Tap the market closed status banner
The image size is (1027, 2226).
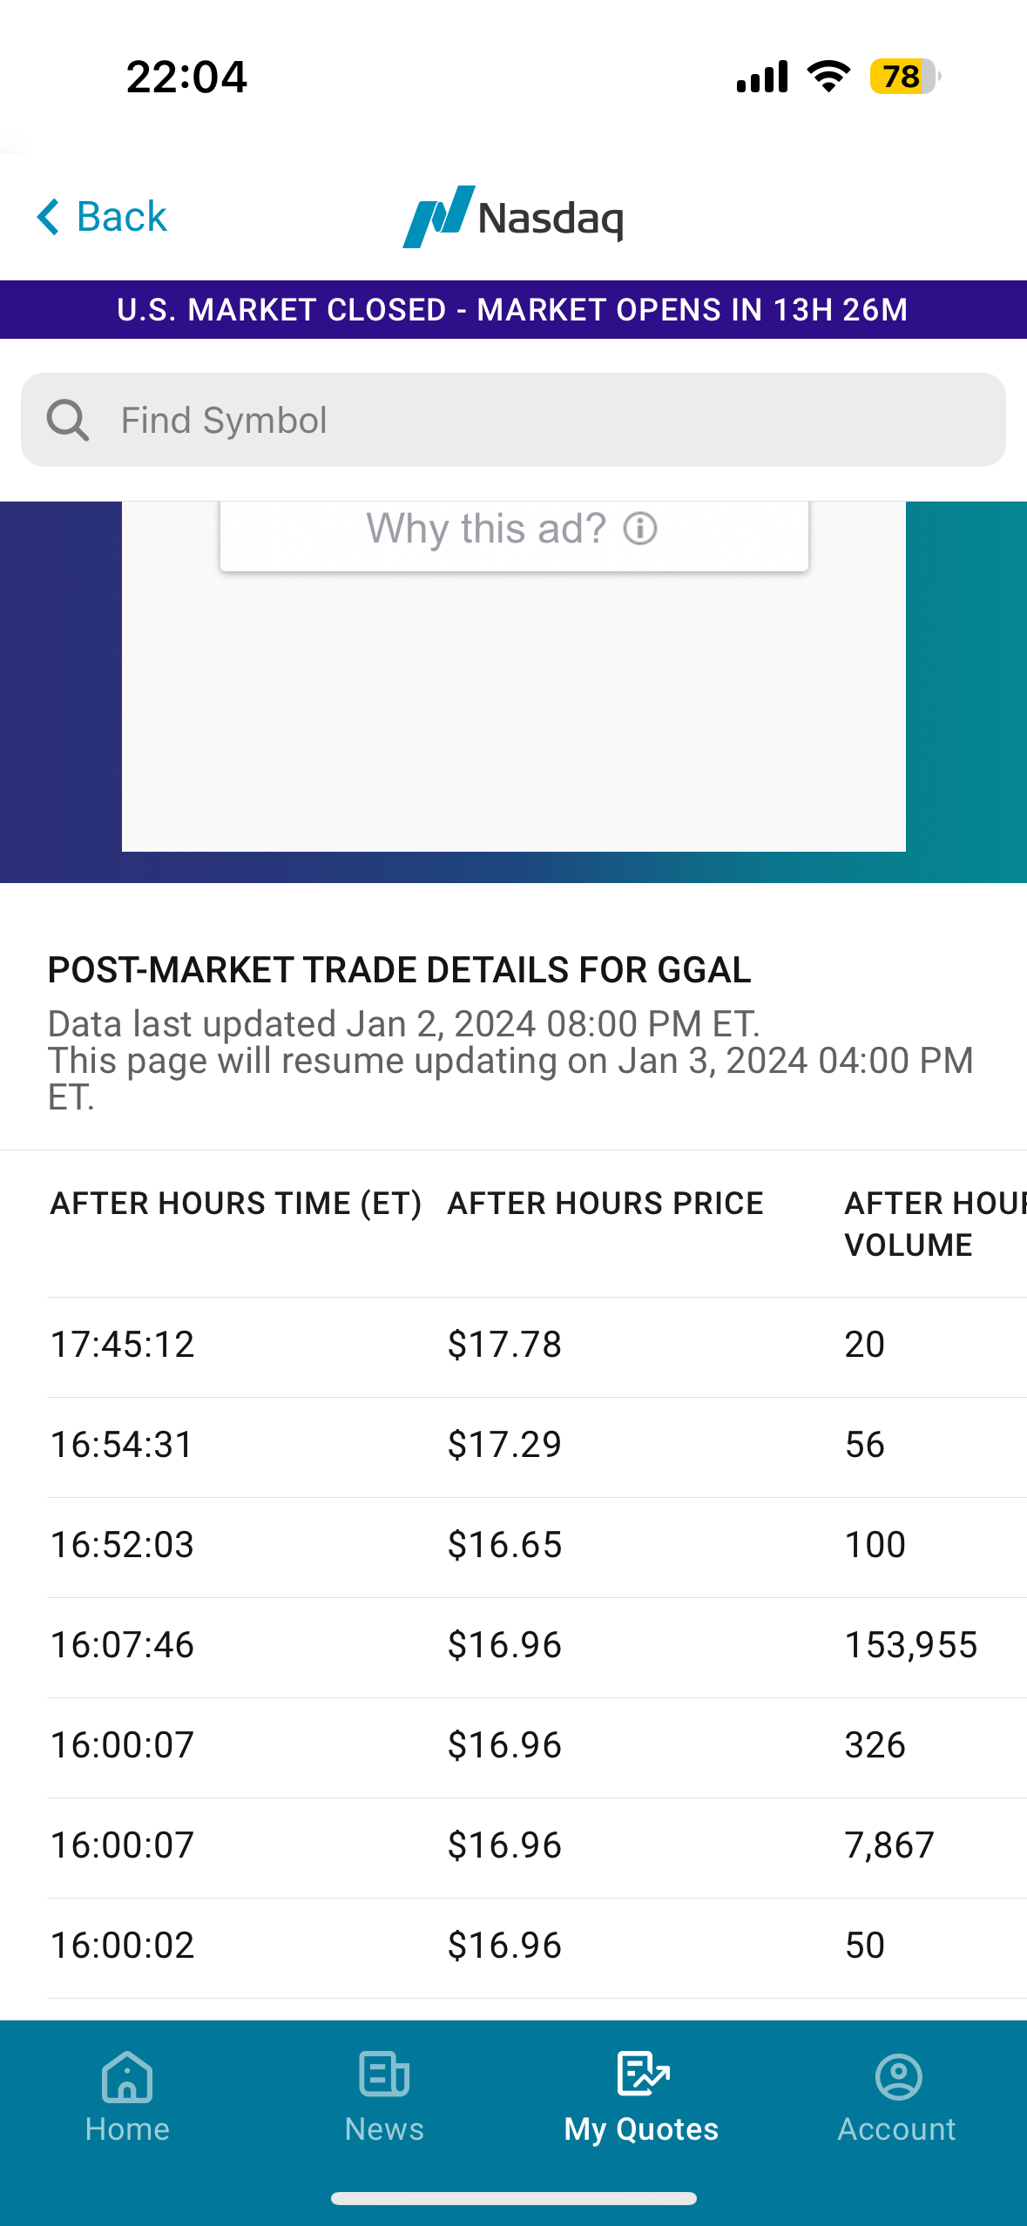[513, 309]
